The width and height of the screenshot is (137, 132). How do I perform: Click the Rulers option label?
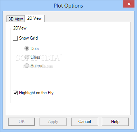36,66
